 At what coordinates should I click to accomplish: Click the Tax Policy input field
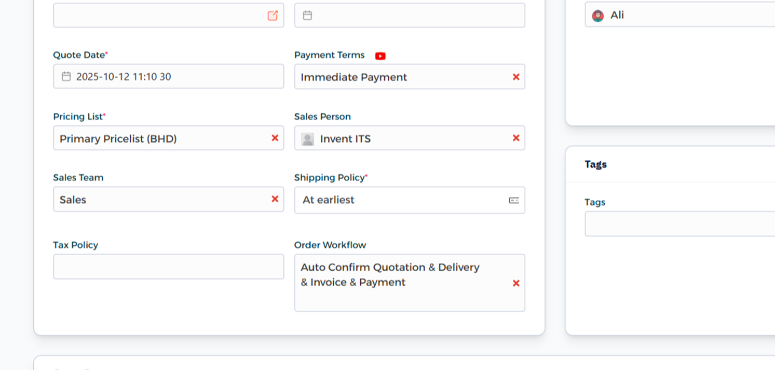click(168, 267)
